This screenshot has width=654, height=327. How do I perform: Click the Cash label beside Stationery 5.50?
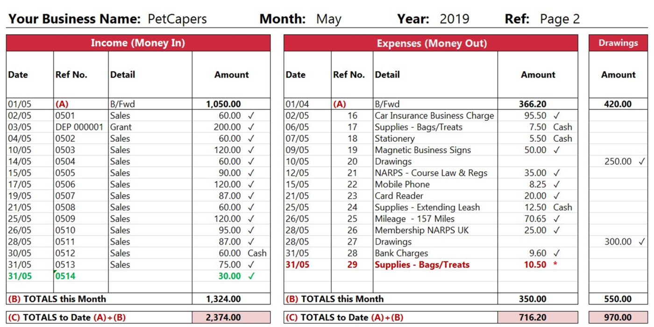562,139
